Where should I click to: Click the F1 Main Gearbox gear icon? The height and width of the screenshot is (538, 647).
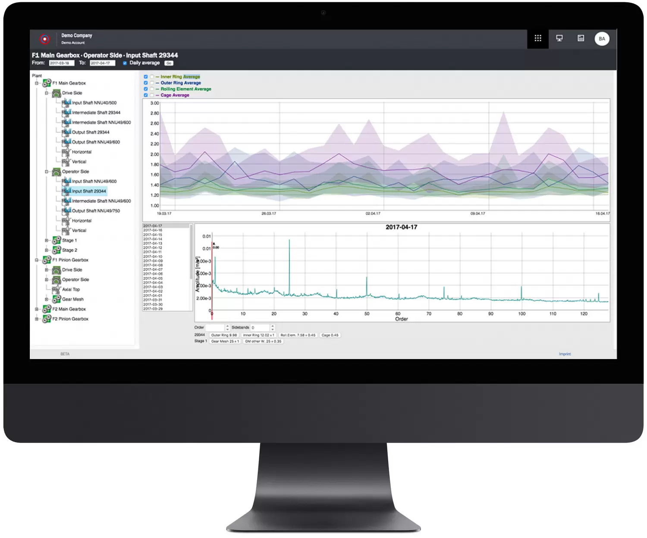[x=47, y=83]
